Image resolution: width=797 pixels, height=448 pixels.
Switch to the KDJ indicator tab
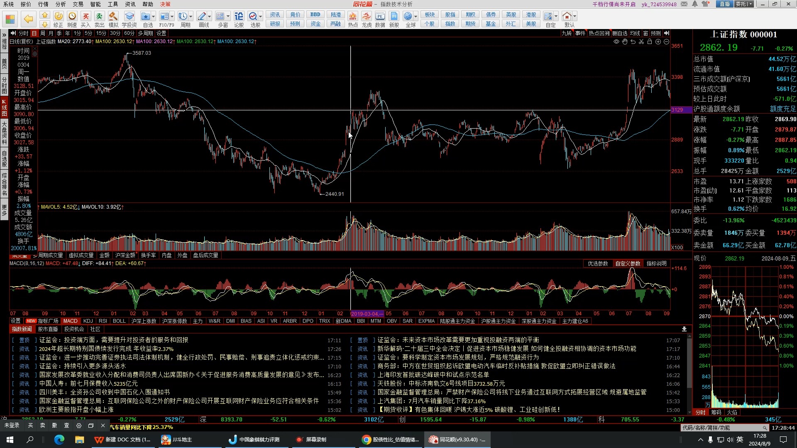click(x=88, y=321)
